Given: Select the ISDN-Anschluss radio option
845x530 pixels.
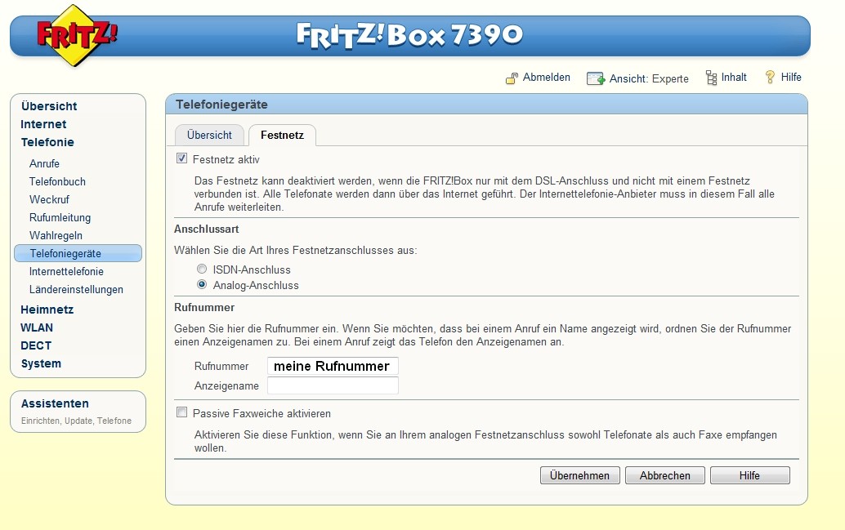Looking at the screenshot, I should point(202,269).
